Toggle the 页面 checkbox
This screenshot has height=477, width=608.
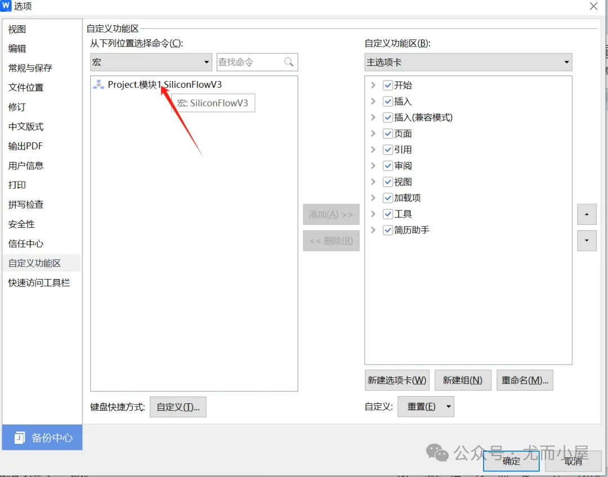point(388,134)
